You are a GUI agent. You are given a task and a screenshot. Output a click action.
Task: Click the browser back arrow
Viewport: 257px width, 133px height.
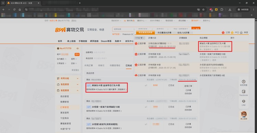click(x=4, y=10)
